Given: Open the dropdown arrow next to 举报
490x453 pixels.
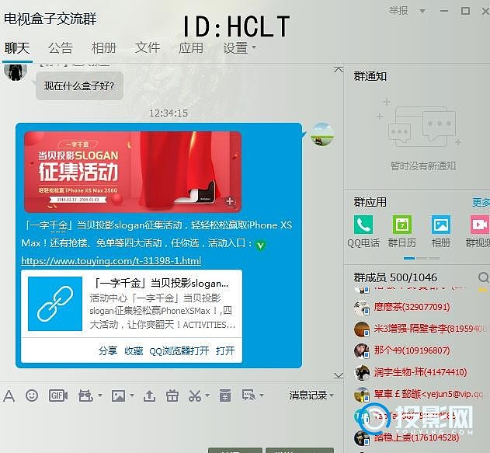Looking at the screenshot, I should pyautogui.click(x=422, y=11).
